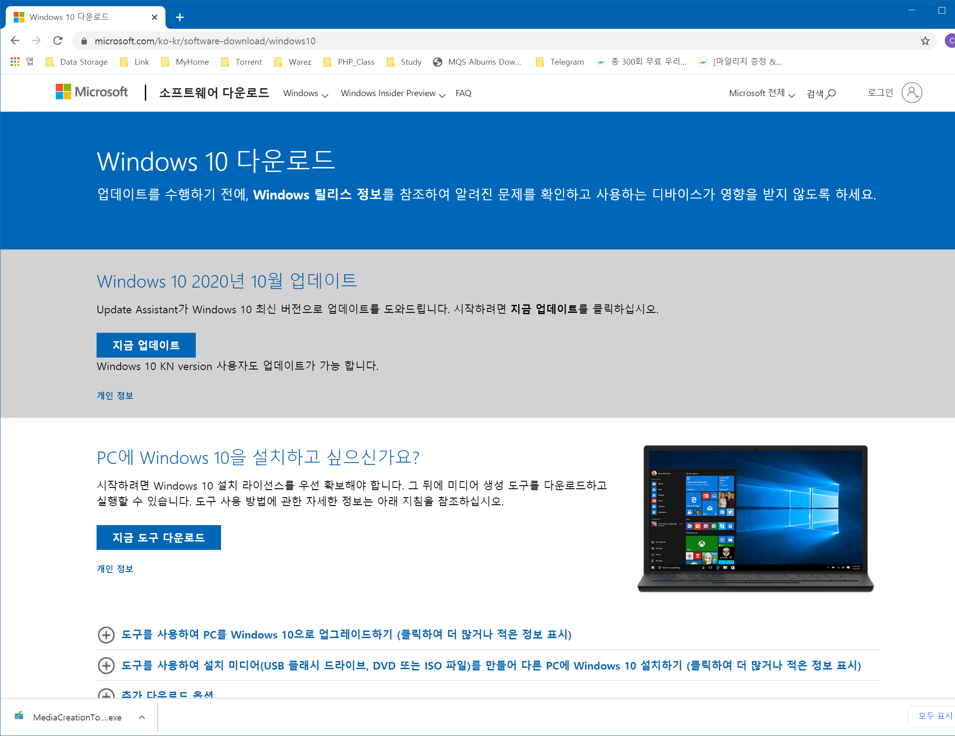This screenshot has height=736, width=955.
Task: Open a new tab with plus button
Action: 179,17
